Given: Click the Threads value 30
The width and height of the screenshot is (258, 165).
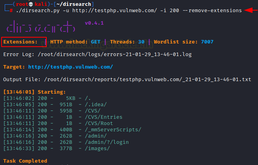Looking at the screenshot, I should (141, 42).
